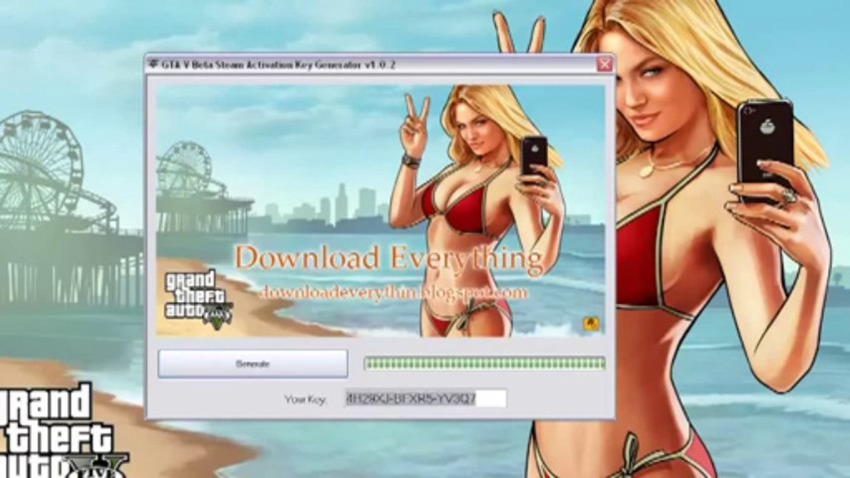850x478 pixels.
Task: Click the Generate button
Action: (253, 364)
